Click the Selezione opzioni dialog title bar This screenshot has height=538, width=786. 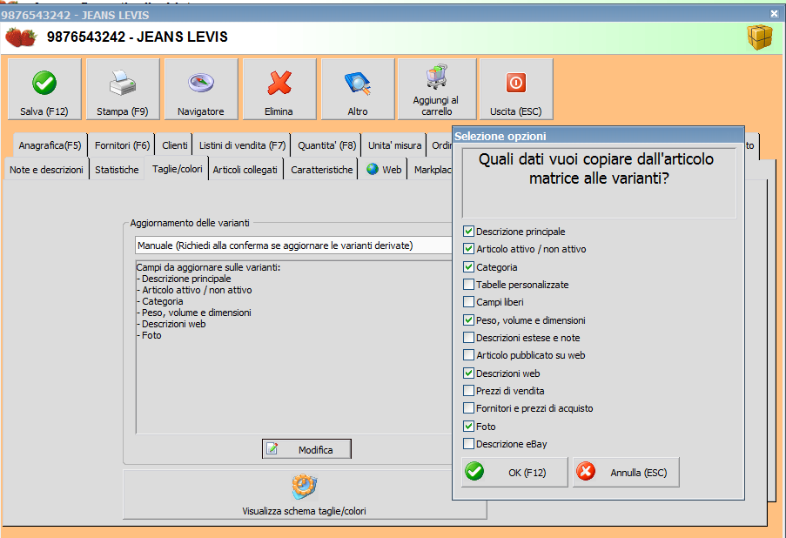[598, 136]
